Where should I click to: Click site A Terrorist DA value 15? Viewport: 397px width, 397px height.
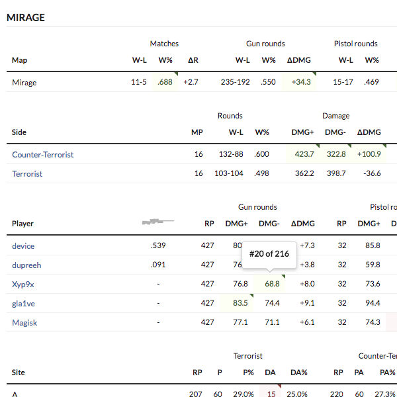point(271,394)
